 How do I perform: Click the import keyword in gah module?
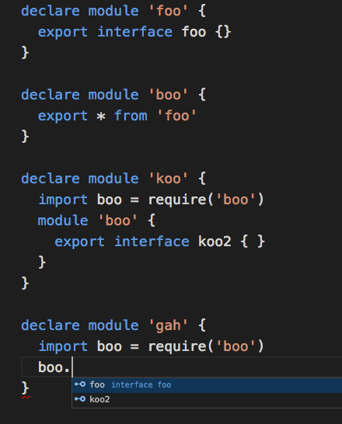point(63,346)
